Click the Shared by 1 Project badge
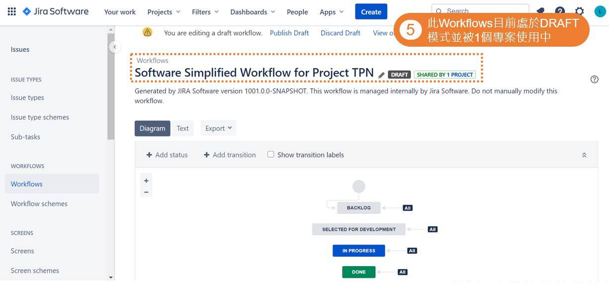The height and width of the screenshot is (283, 609). 445,75
